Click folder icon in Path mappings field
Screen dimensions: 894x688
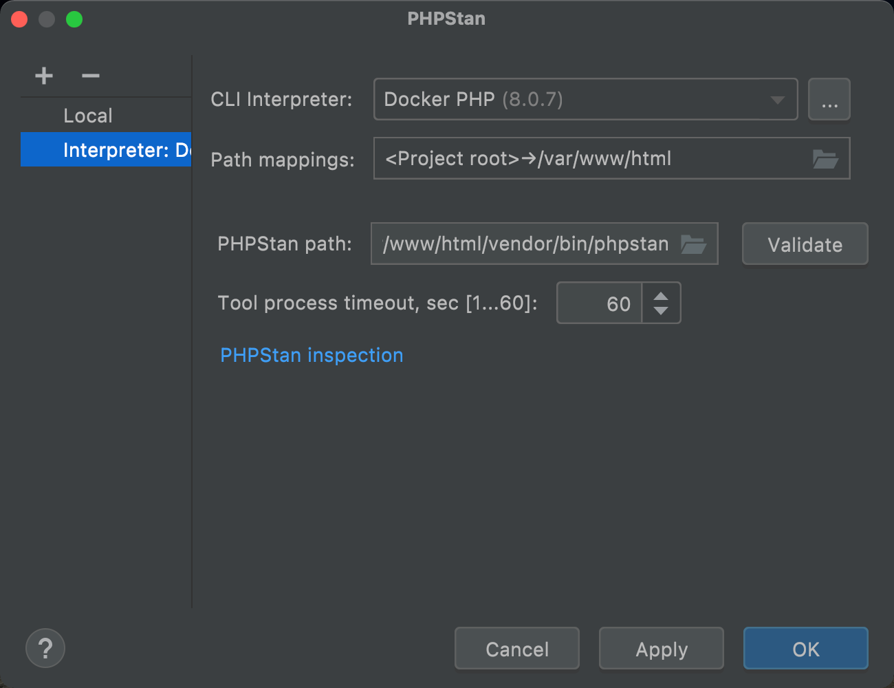coord(825,159)
